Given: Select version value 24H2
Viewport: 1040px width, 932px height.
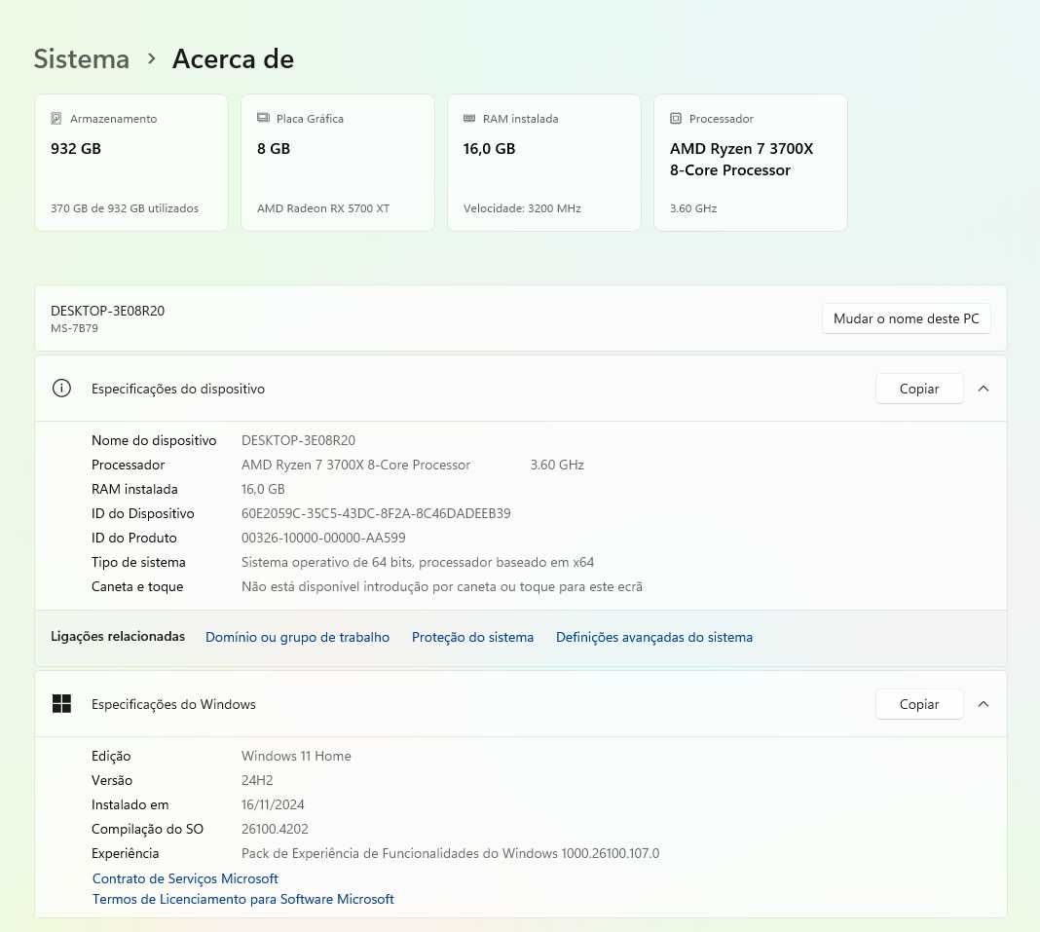Looking at the screenshot, I should (257, 780).
